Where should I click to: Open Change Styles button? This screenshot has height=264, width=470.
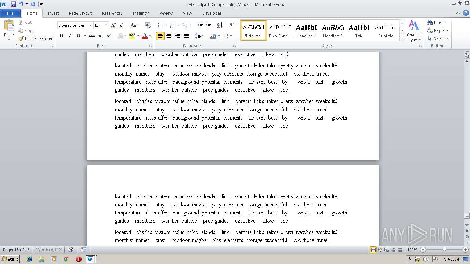[x=414, y=31]
